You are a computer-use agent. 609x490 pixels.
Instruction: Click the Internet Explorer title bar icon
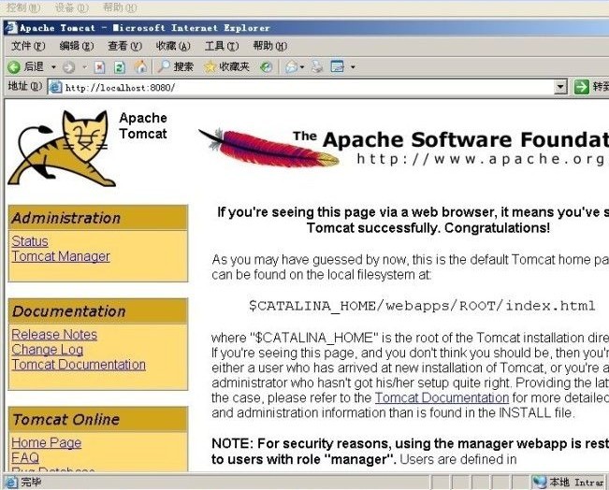pos(11,27)
